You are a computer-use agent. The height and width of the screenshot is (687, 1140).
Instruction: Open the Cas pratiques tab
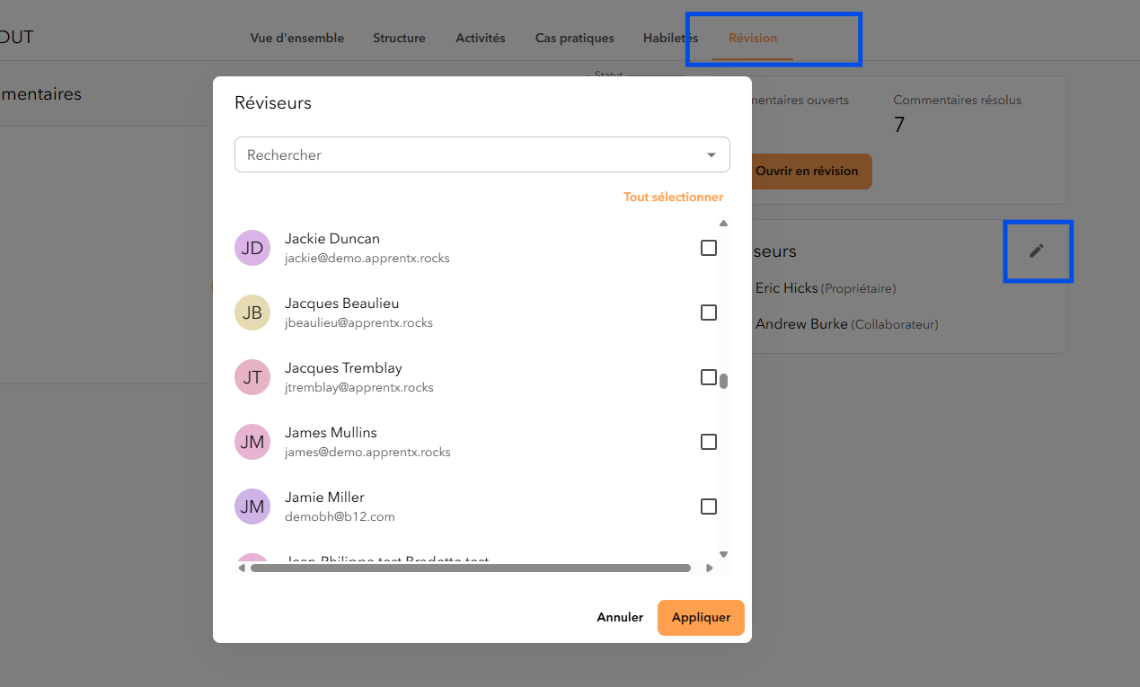(575, 38)
